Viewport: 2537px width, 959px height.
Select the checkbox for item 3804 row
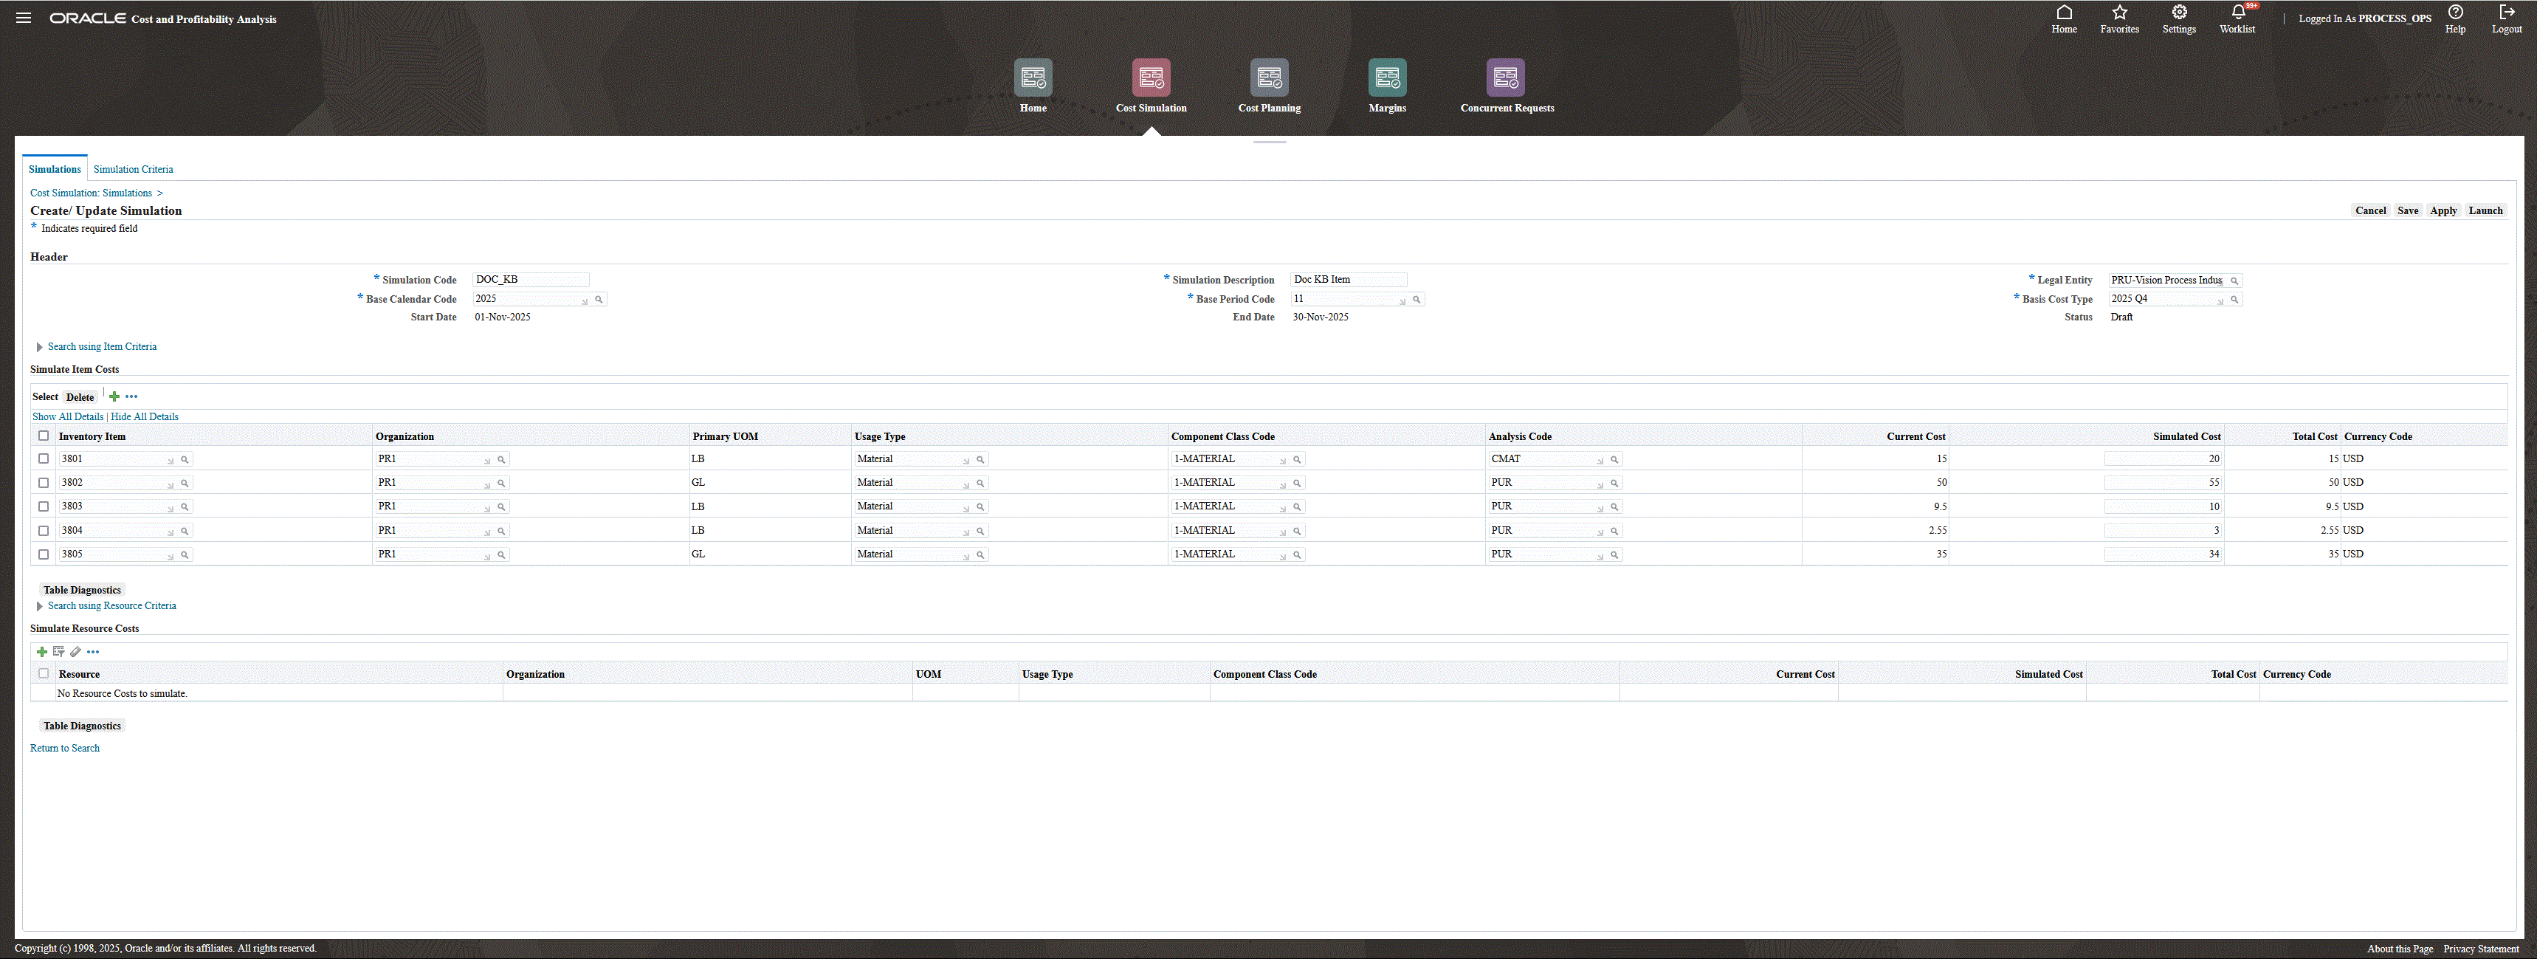44,531
